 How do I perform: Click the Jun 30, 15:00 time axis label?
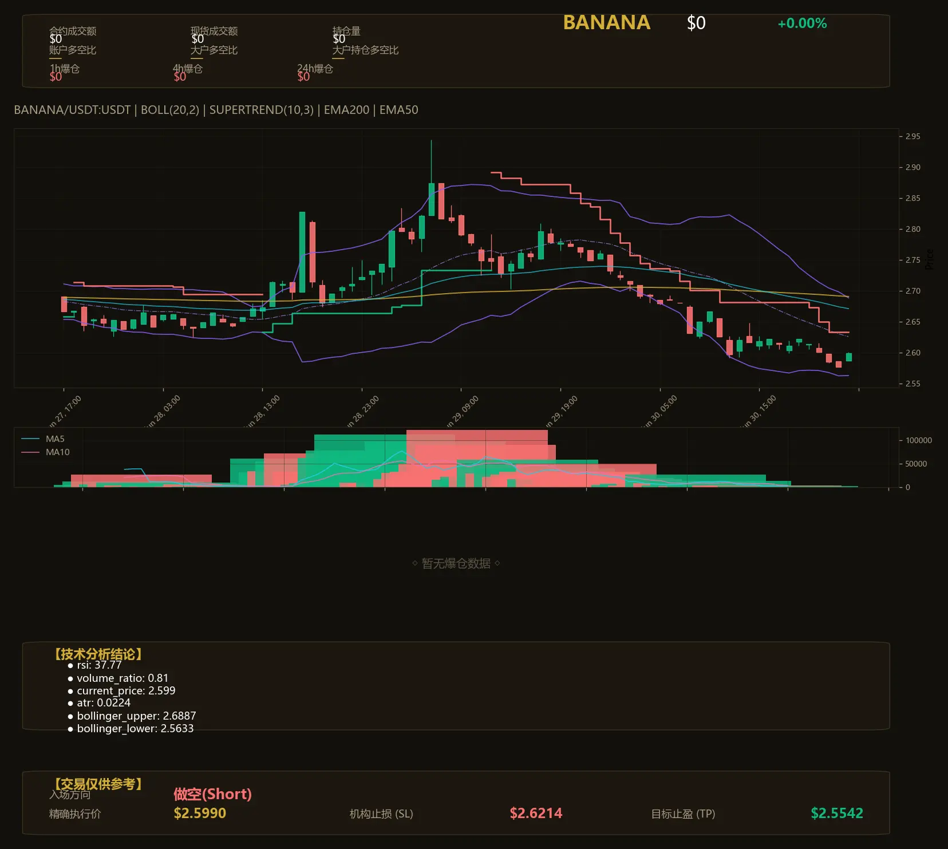[x=759, y=412]
